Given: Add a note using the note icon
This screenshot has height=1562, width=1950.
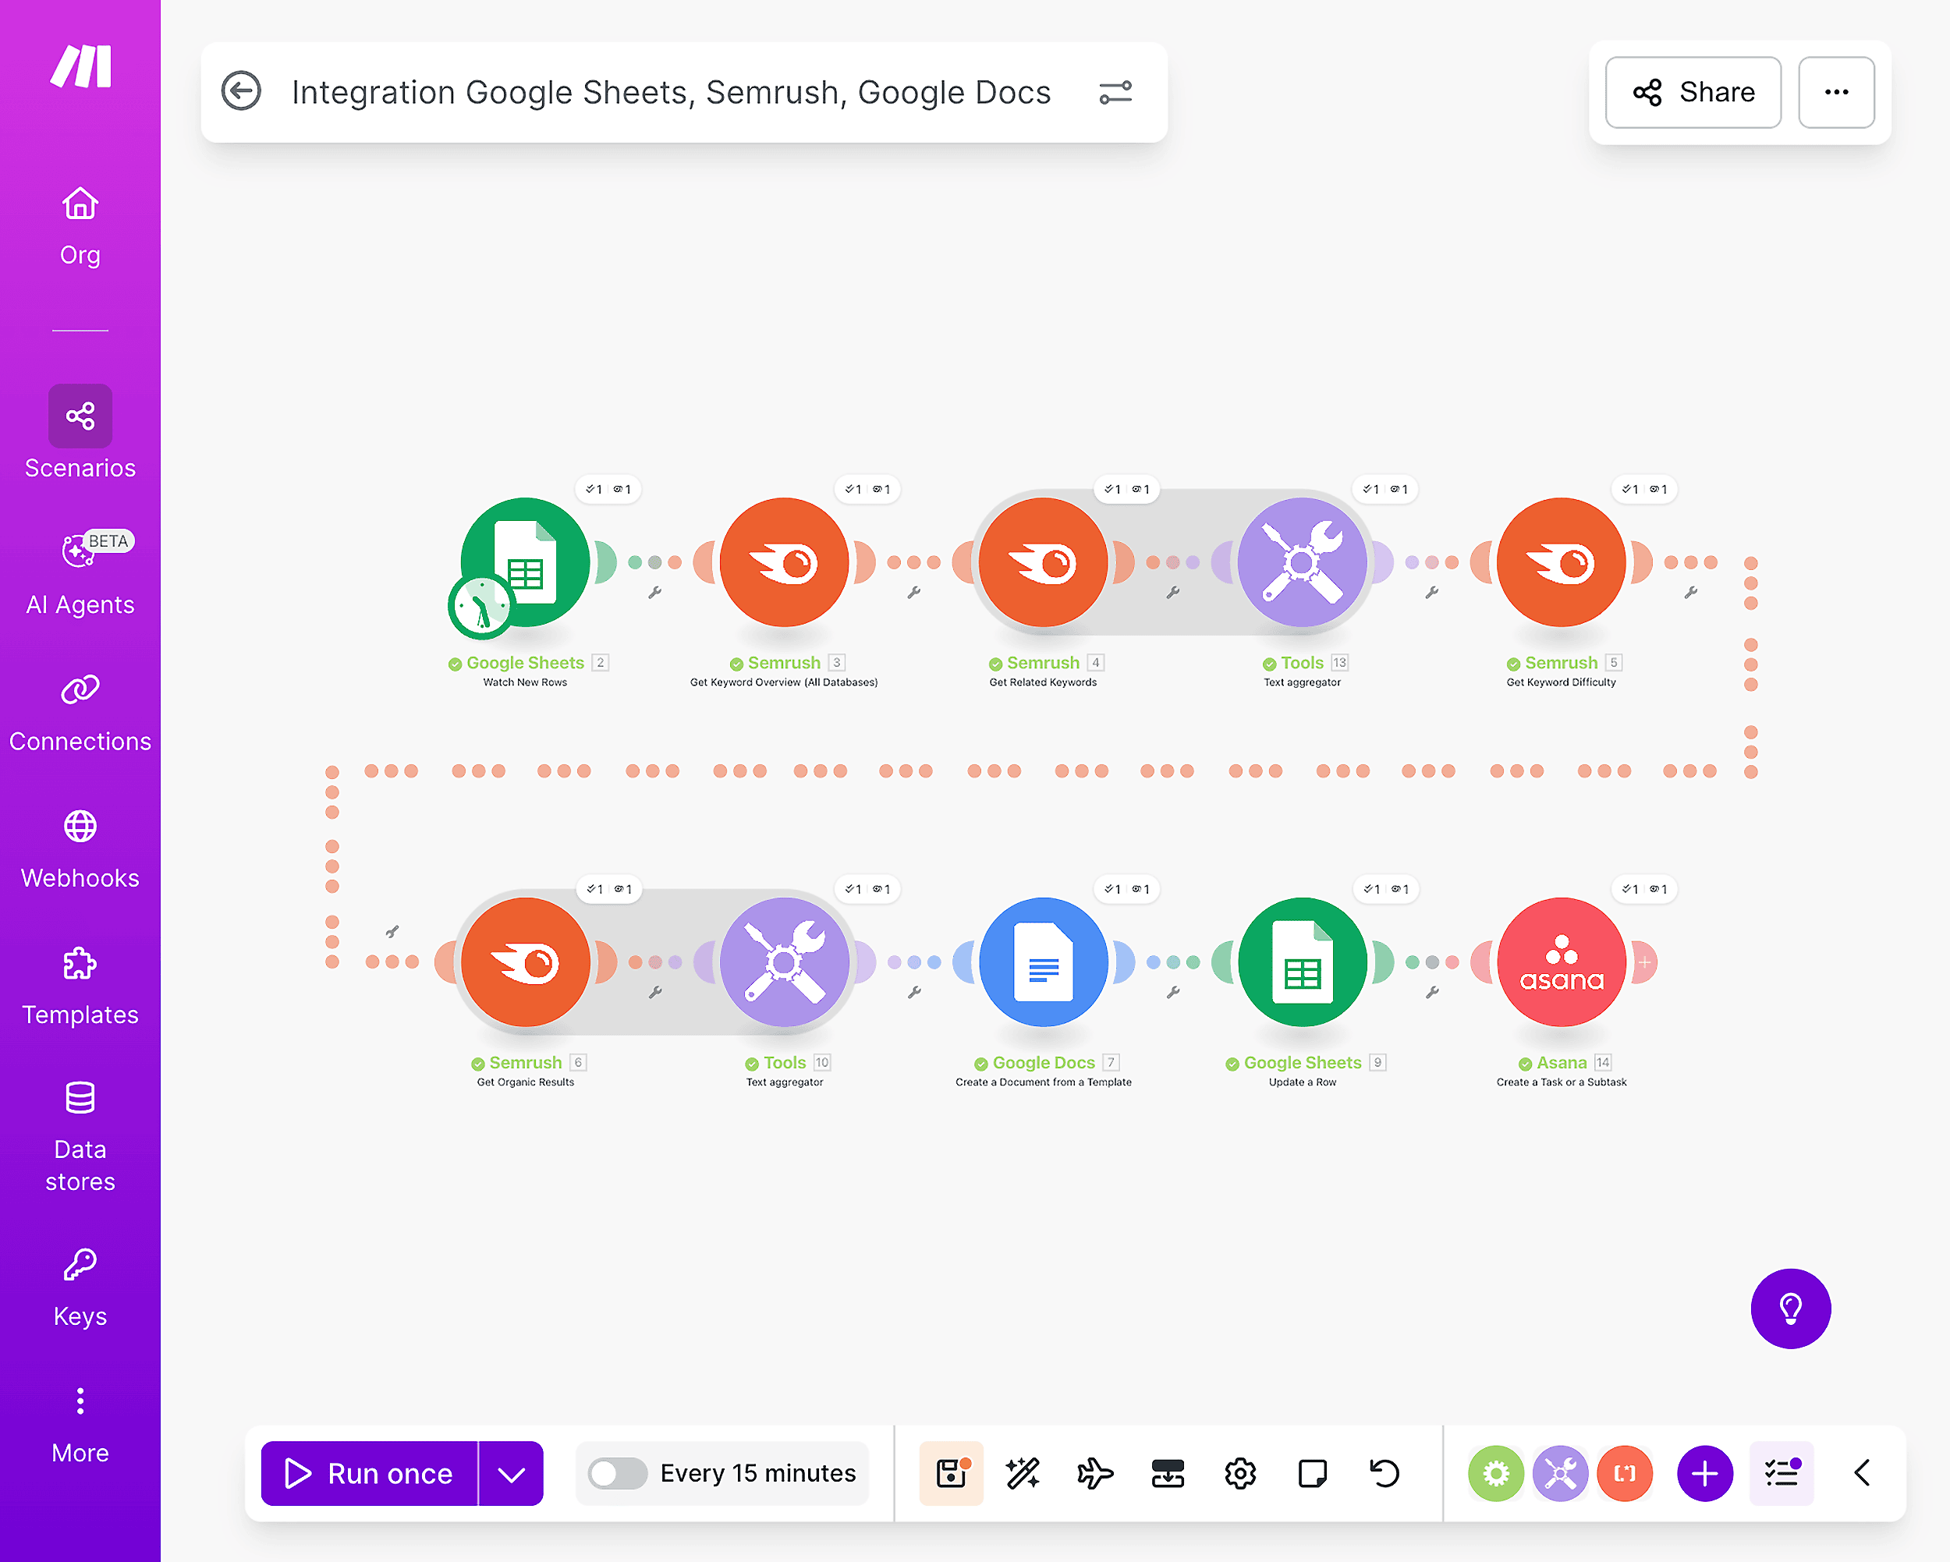Looking at the screenshot, I should (x=1313, y=1473).
